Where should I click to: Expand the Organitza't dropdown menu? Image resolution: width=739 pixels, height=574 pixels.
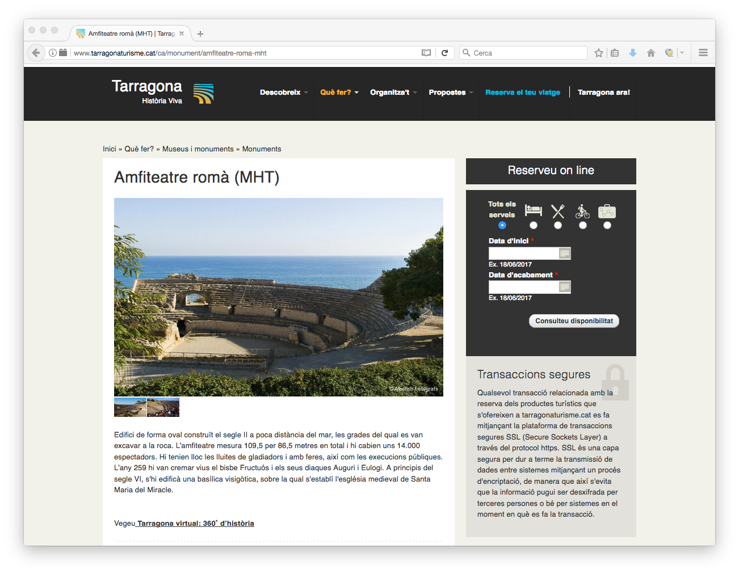pyautogui.click(x=393, y=92)
